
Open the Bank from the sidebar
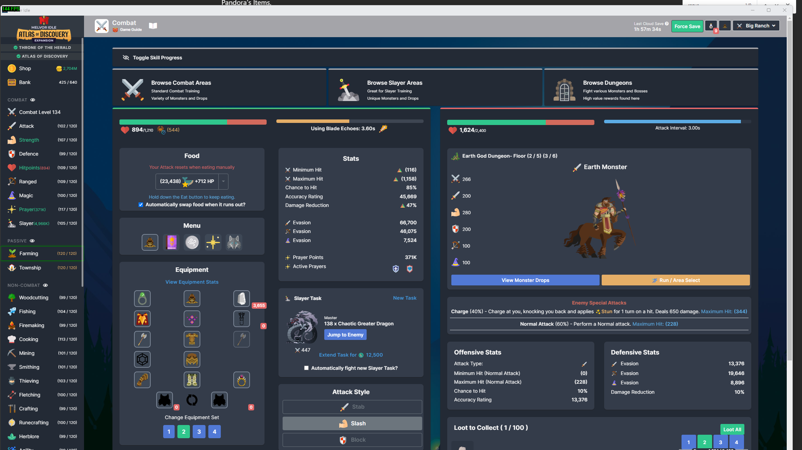coord(24,82)
